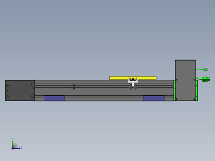The height and width of the screenshot is (161, 215).
Task: Select the lower screw hole on the left end block
Action: click(x=7, y=96)
